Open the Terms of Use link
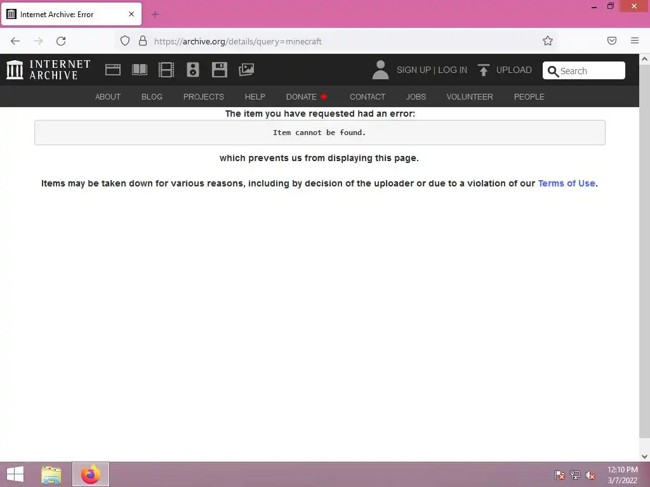The image size is (650, 487). [566, 183]
